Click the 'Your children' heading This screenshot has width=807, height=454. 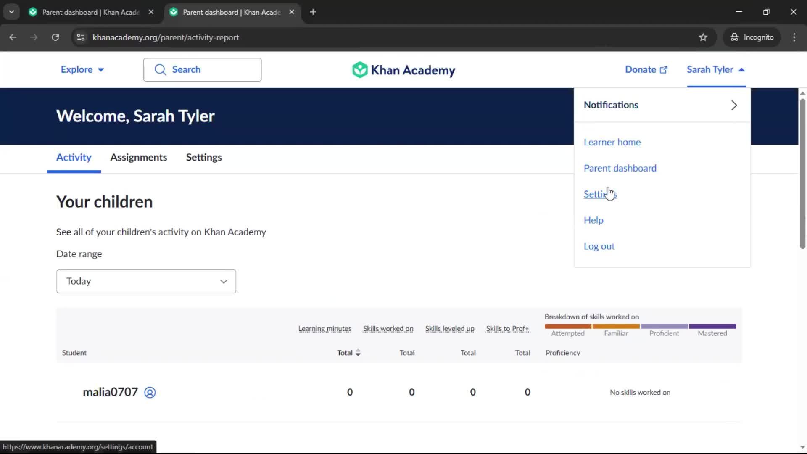[104, 202]
